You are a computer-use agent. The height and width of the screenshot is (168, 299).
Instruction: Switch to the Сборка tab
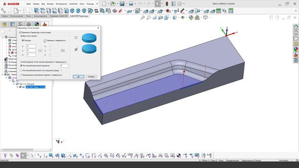point(4,16)
